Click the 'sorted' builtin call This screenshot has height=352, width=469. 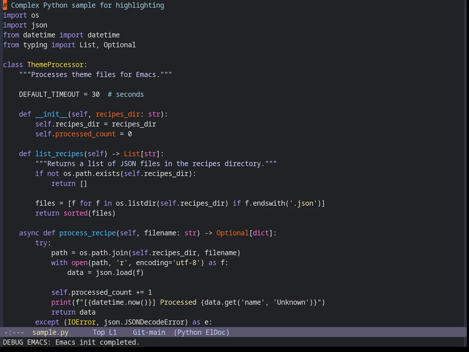tap(75, 213)
